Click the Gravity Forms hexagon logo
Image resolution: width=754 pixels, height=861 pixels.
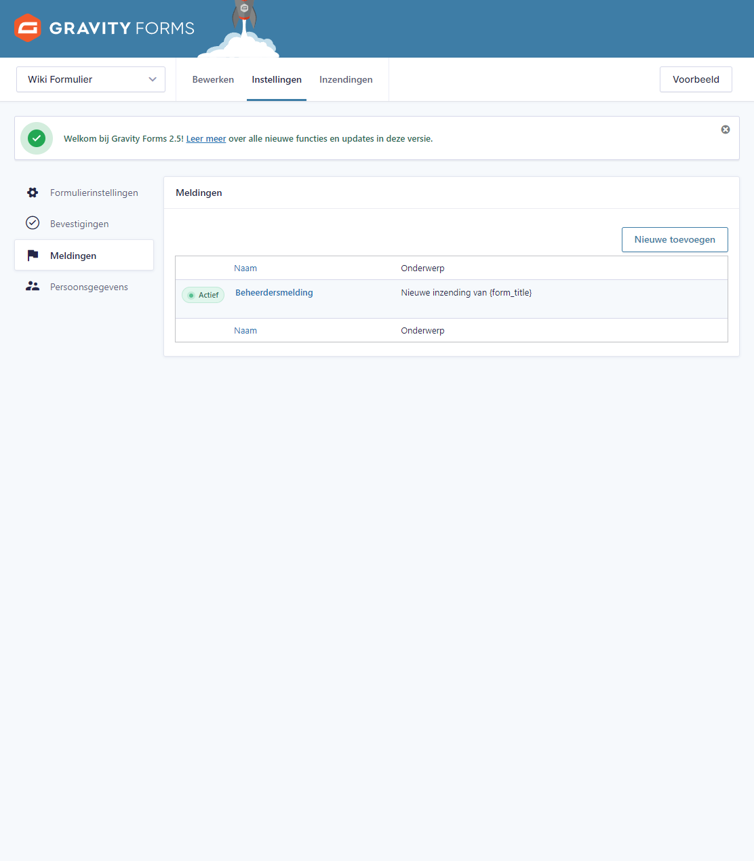[x=28, y=28]
